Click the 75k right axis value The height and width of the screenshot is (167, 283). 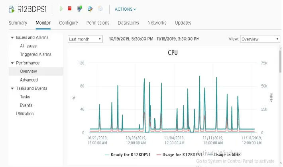coord(264,63)
